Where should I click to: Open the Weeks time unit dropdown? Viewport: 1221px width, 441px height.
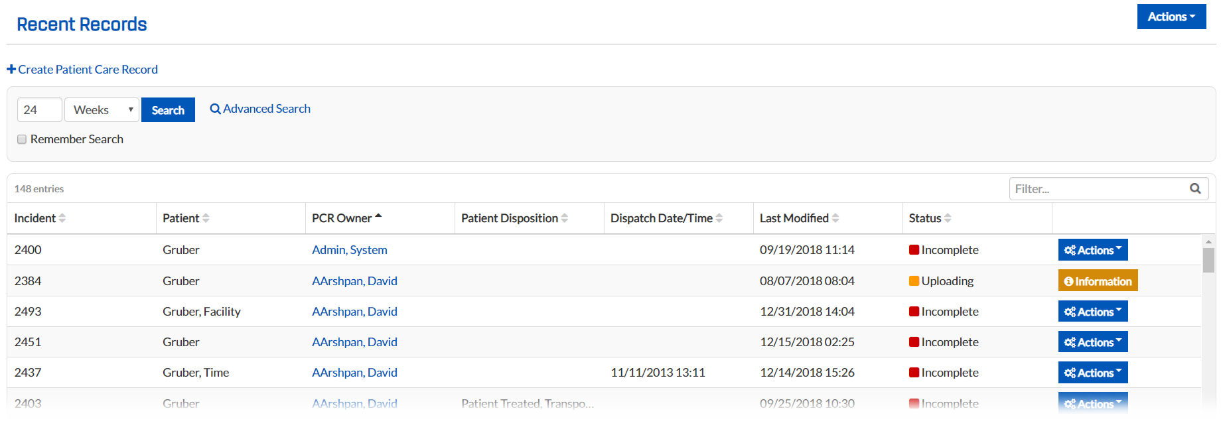coord(101,109)
